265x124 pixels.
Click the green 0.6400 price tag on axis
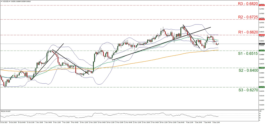(x=262, y=68)
